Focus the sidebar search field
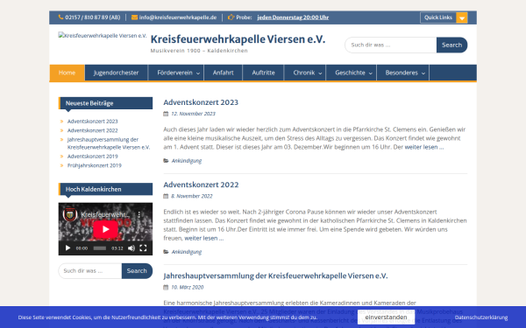Viewport: 526px width, 328px height. 90,271
